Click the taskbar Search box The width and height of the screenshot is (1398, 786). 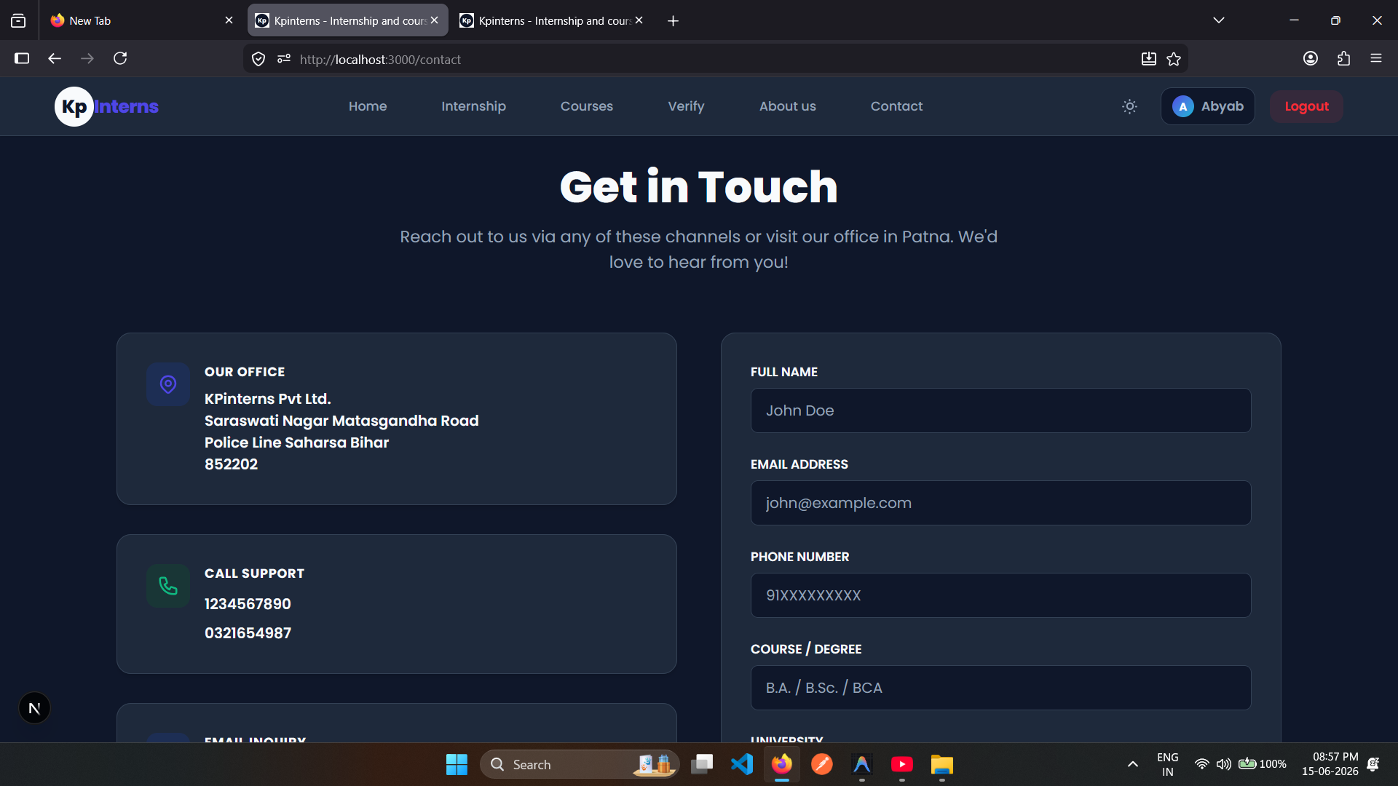(x=580, y=764)
